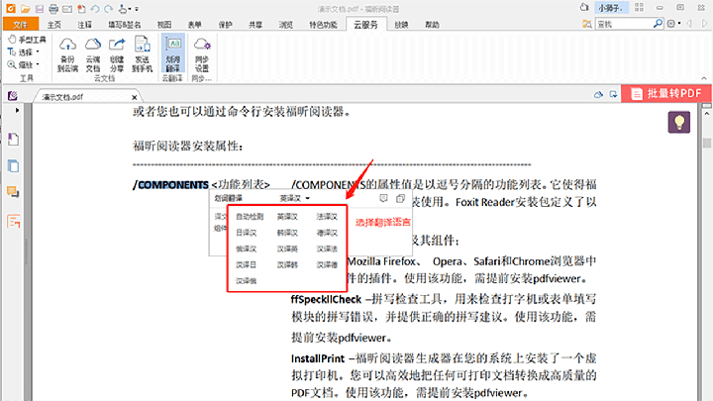Click the email envelope icon in quick toolbar
Screen dimensions: 713x401
tap(67, 9)
